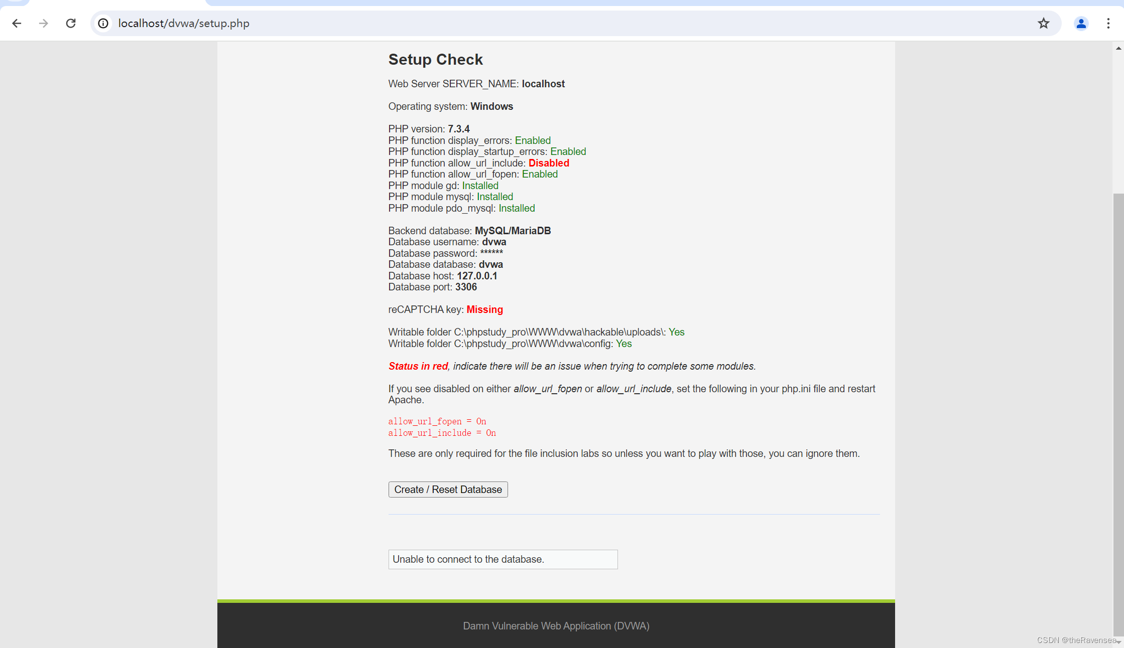Click 'Yes' for the hackable\uploads writable folder
Screen dimensions: 1124x648
click(676, 332)
